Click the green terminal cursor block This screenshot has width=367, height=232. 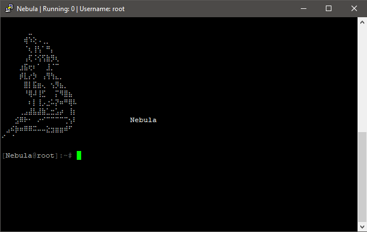pos(79,155)
